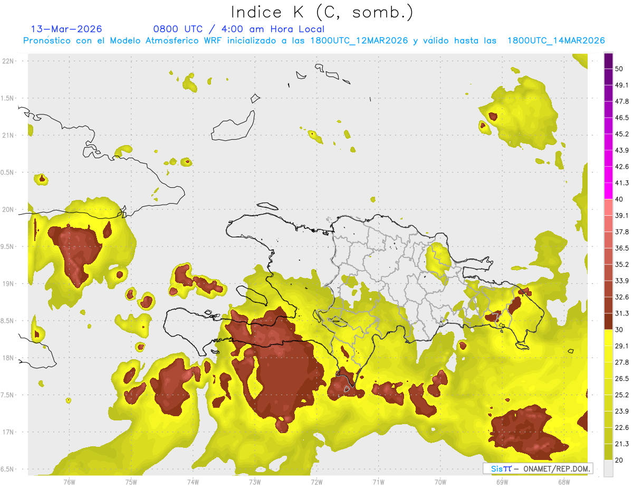Click the dark purple top segment of the colorbar
The width and height of the screenshot is (633, 489).
[608, 61]
